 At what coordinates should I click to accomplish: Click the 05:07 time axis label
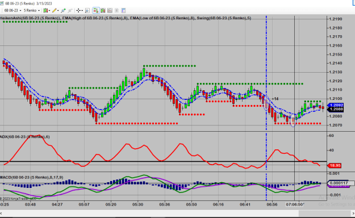(84, 204)
